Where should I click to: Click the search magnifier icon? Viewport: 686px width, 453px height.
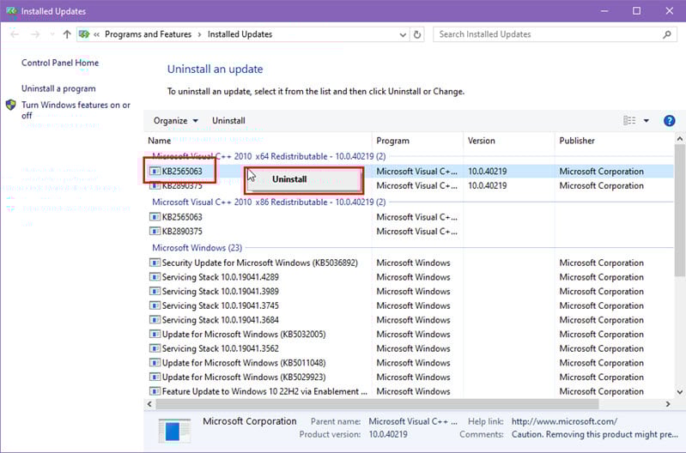point(667,34)
